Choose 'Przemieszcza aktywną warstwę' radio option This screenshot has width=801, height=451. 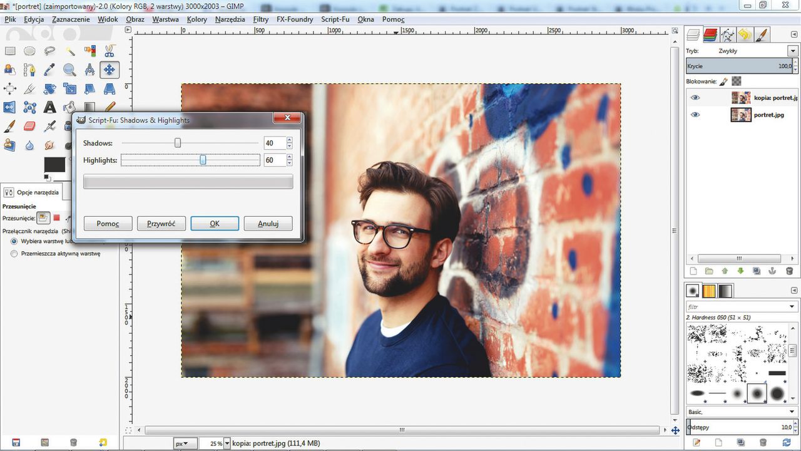pos(14,254)
